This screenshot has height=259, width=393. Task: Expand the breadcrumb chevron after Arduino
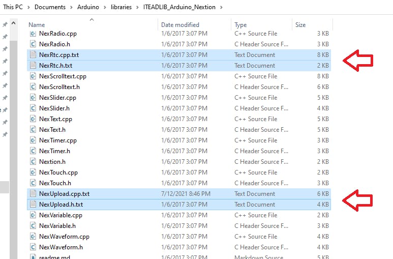point(105,7)
